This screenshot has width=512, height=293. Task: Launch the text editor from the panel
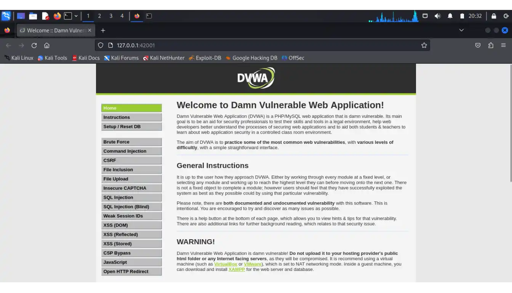[45, 16]
